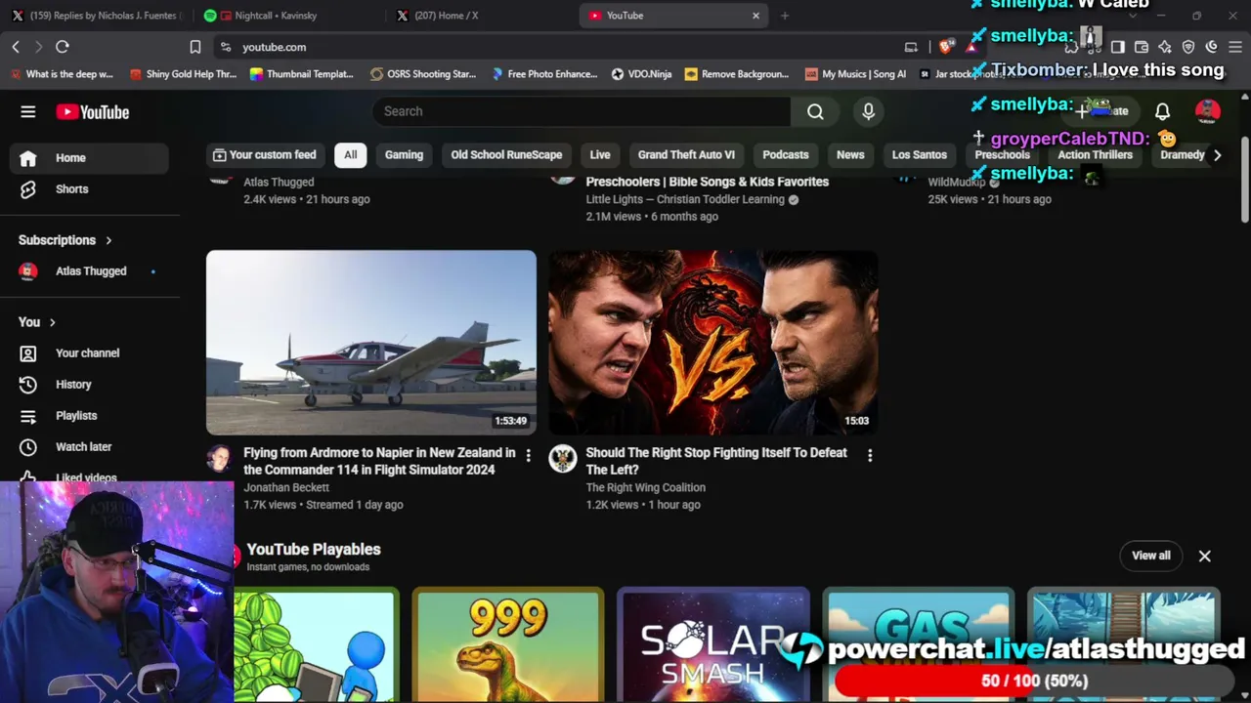1251x703 pixels.
Task: Open a new browser tab
Action: tap(784, 16)
